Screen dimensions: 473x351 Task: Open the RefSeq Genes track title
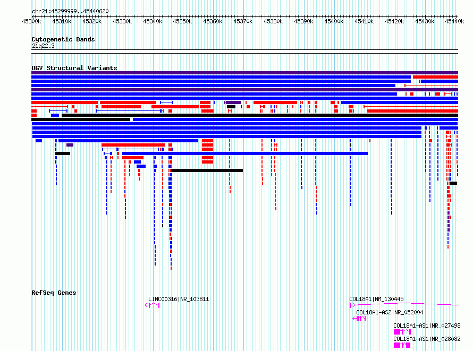click(x=54, y=293)
